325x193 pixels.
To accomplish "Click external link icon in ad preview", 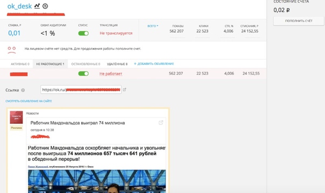I will pos(161,123).
